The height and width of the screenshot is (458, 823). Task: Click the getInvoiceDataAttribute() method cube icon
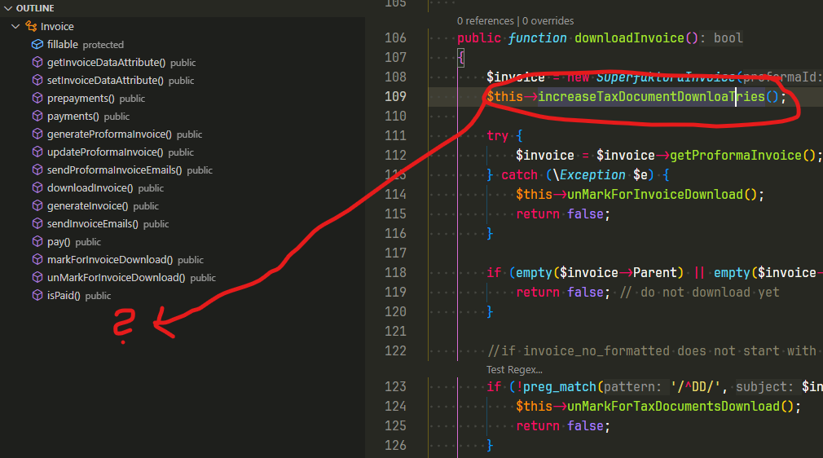tap(37, 63)
